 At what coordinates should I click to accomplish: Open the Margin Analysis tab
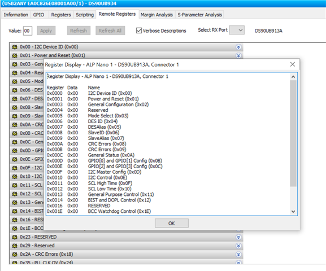coord(157,15)
